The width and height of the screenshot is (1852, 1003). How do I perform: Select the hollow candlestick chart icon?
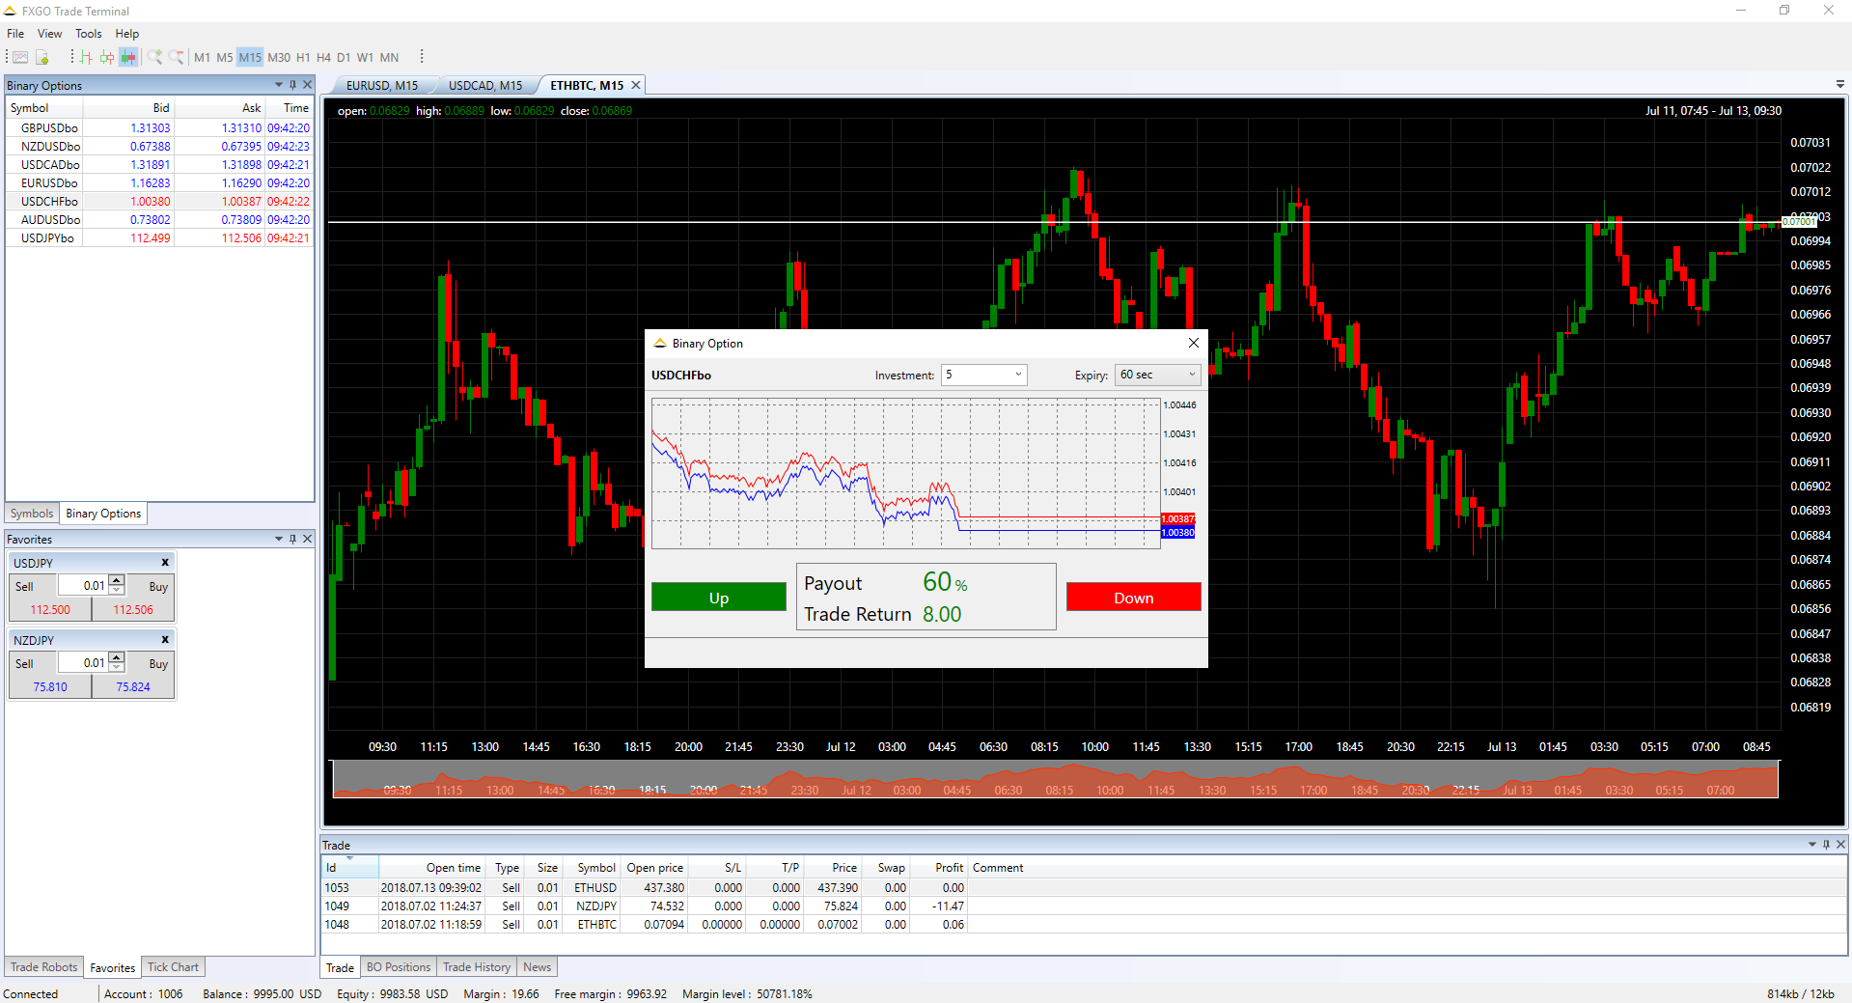tap(107, 58)
